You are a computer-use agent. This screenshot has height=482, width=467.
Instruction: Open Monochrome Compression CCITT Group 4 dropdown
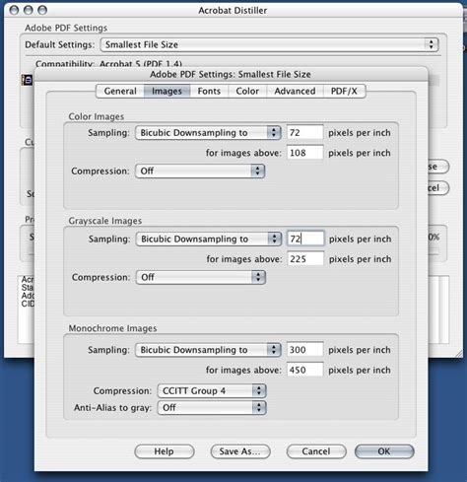click(212, 391)
